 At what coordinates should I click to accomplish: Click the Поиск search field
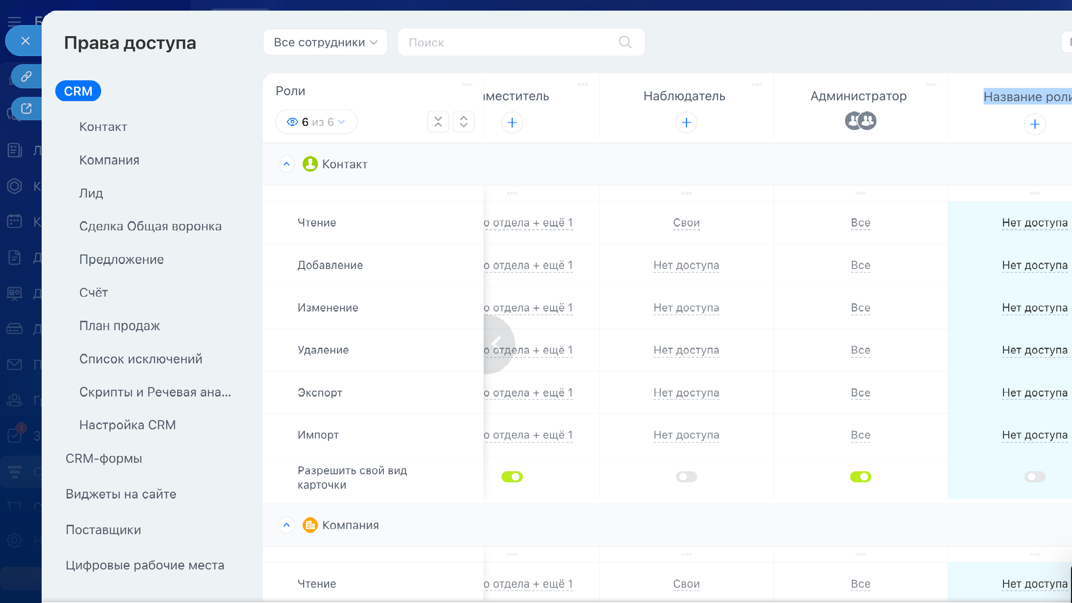click(510, 42)
